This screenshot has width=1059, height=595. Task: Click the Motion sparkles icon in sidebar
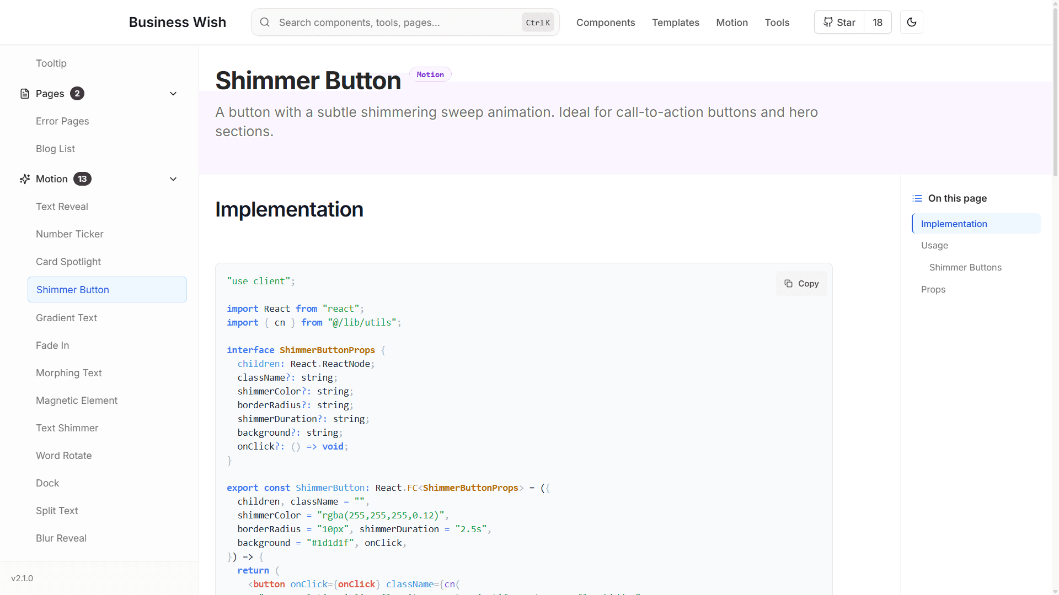(x=24, y=178)
